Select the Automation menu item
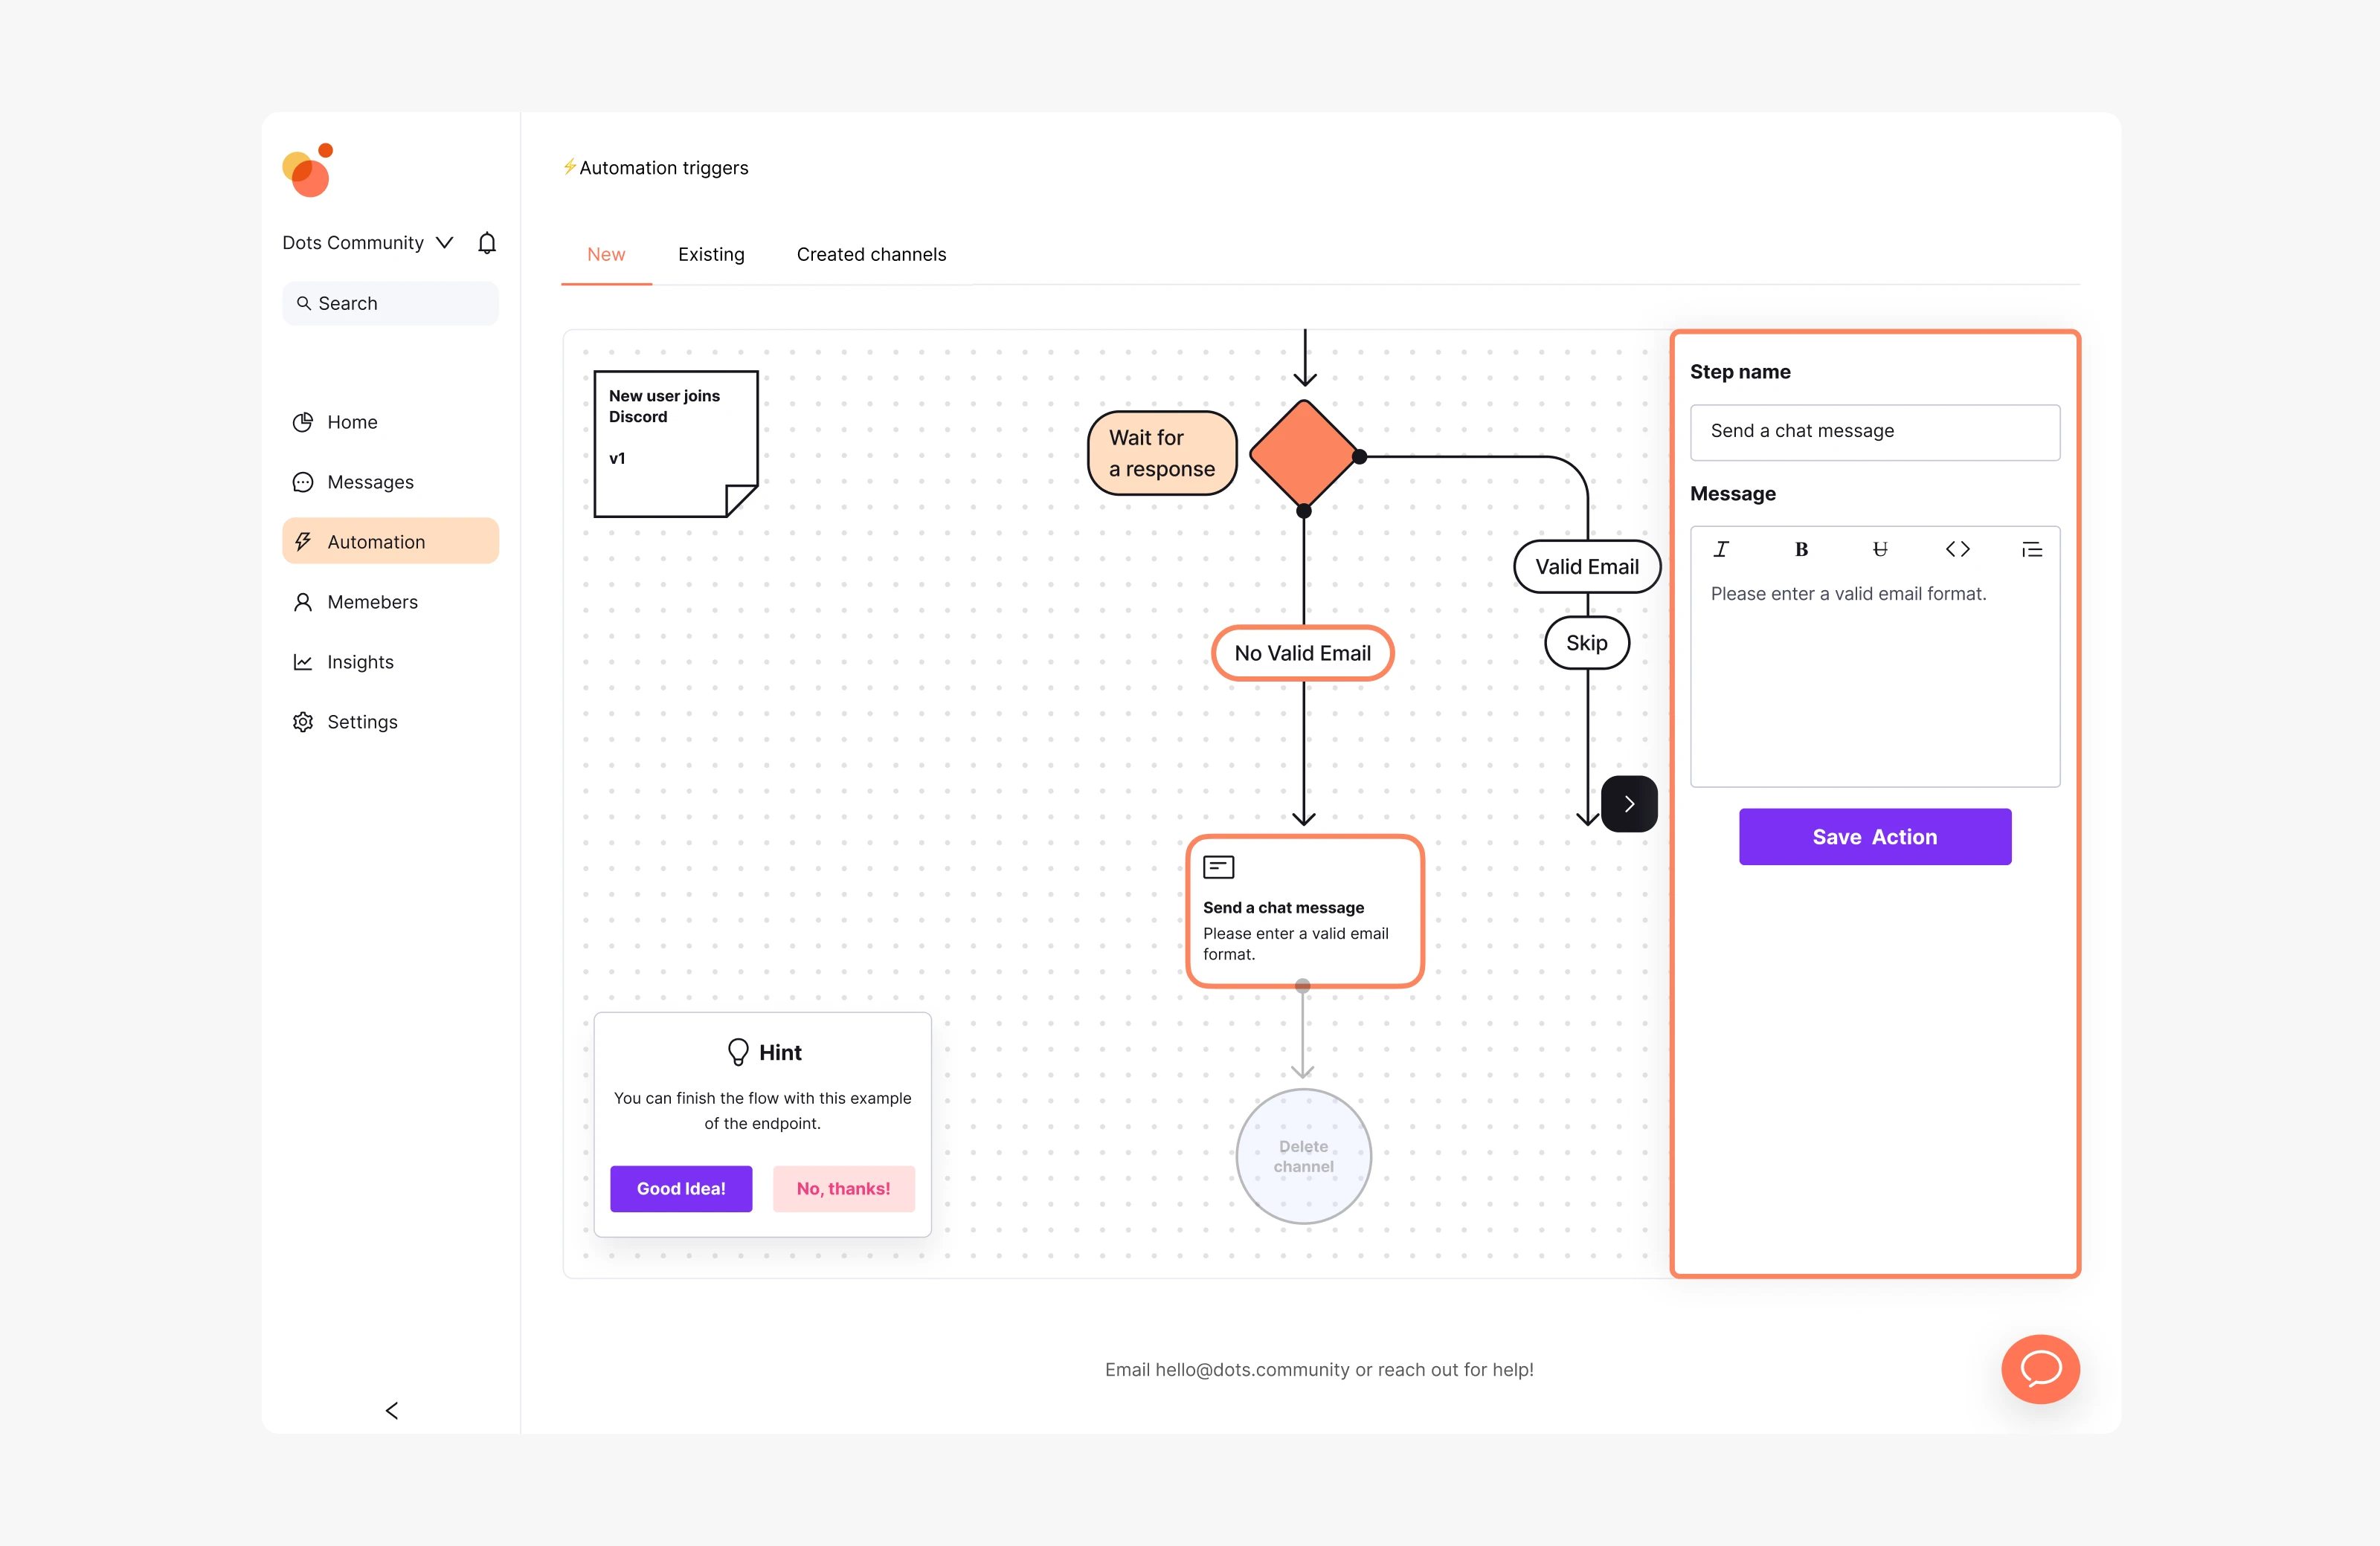 click(x=390, y=542)
